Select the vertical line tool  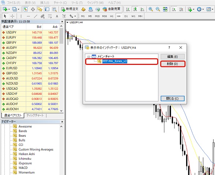(x=21, y=16)
